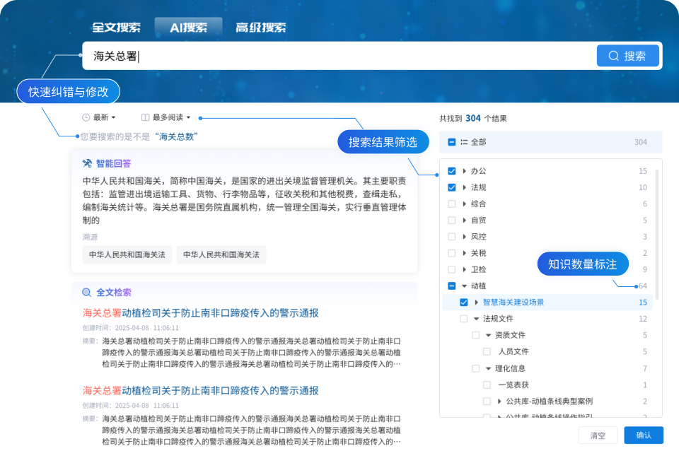
Task: Check the 关税 checkbox
Action: click(452, 253)
